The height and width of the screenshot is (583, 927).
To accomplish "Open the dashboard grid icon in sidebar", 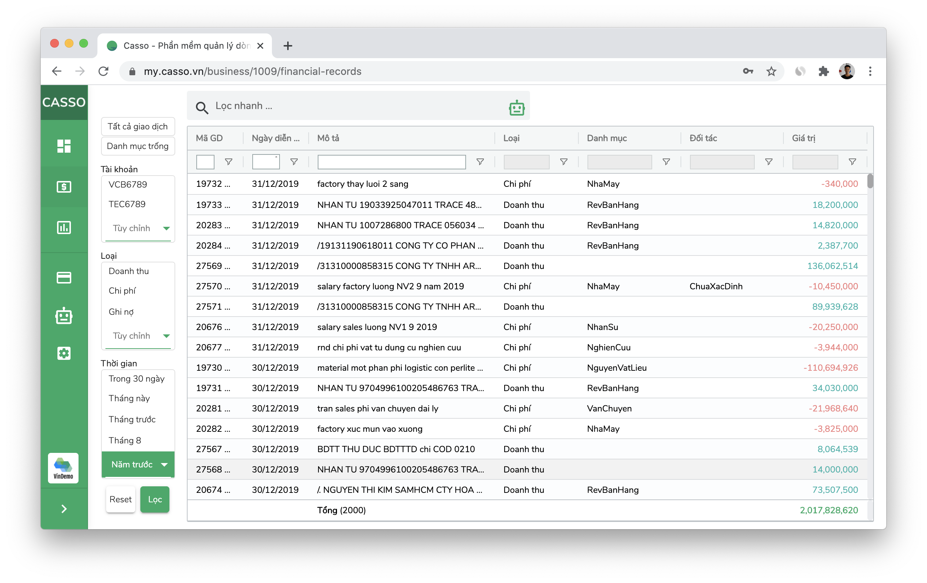I will [64, 146].
